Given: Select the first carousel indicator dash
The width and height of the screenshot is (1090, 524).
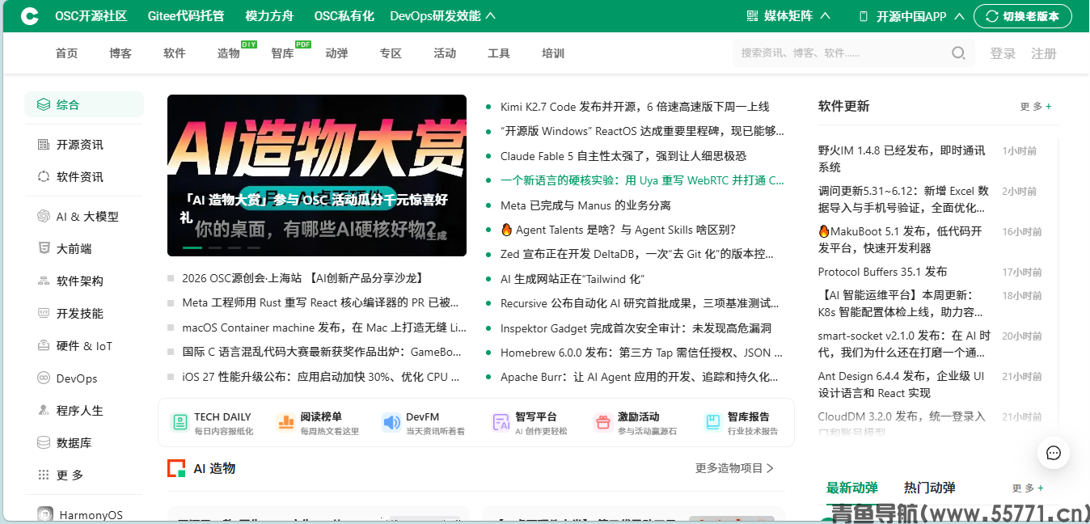Looking at the screenshot, I should click(x=192, y=247).
